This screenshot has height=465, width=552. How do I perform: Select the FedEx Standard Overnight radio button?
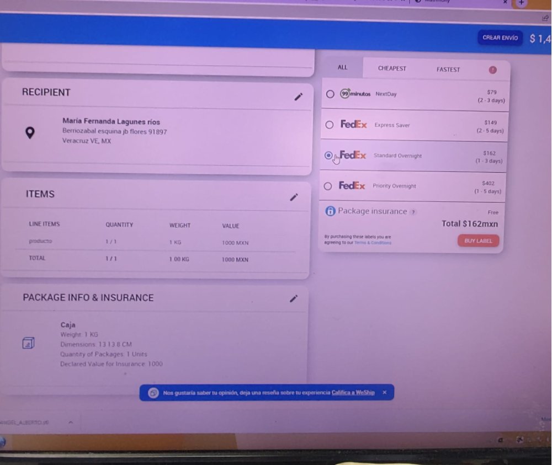tap(328, 155)
